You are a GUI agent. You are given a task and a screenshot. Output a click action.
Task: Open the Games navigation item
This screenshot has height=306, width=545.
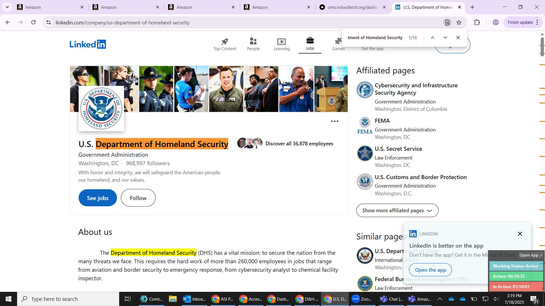pos(338,44)
